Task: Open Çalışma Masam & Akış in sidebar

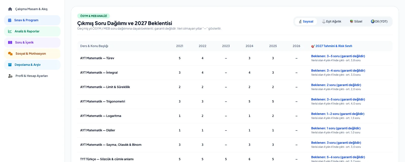Action: (32, 9)
